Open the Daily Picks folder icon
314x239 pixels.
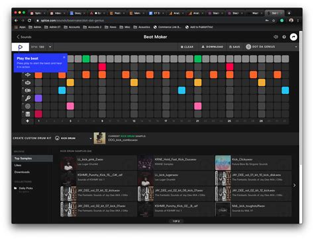(x=15, y=188)
